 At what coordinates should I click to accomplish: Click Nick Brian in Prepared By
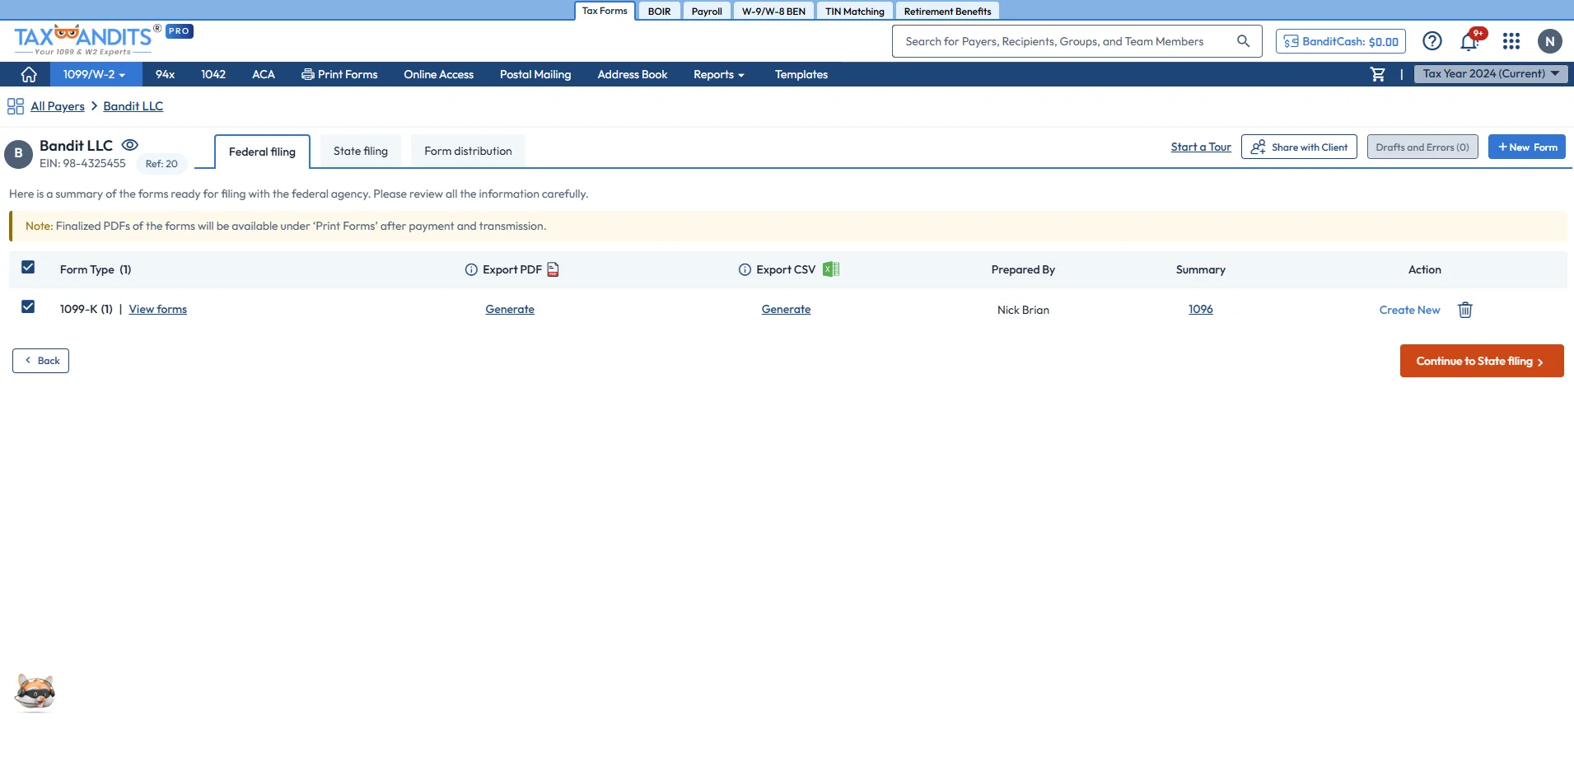pyautogui.click(x=1023, y=310)
